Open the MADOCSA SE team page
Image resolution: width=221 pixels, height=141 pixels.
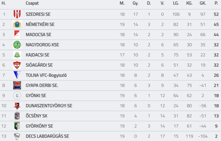click(38, 35)
